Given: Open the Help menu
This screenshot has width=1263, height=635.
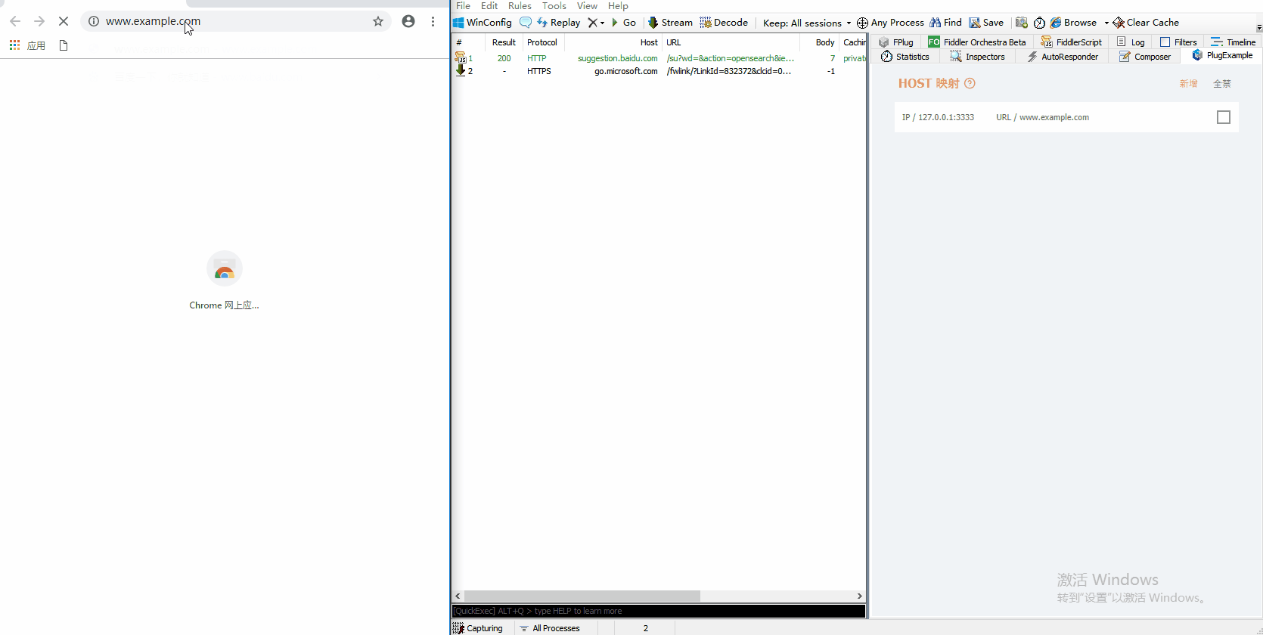Looking at the screenshot, I should pos(618,6).
